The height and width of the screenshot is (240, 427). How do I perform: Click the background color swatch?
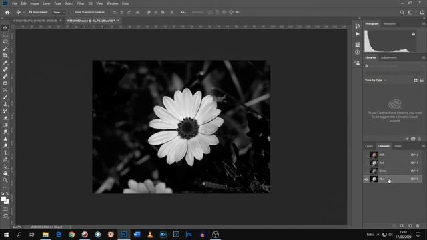tap(7, 201)
